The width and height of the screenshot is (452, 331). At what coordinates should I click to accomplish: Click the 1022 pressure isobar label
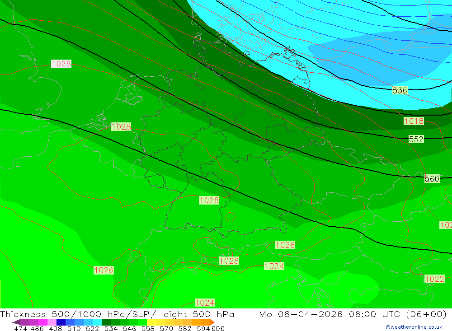pyautogui.click(x=434, y=279)
